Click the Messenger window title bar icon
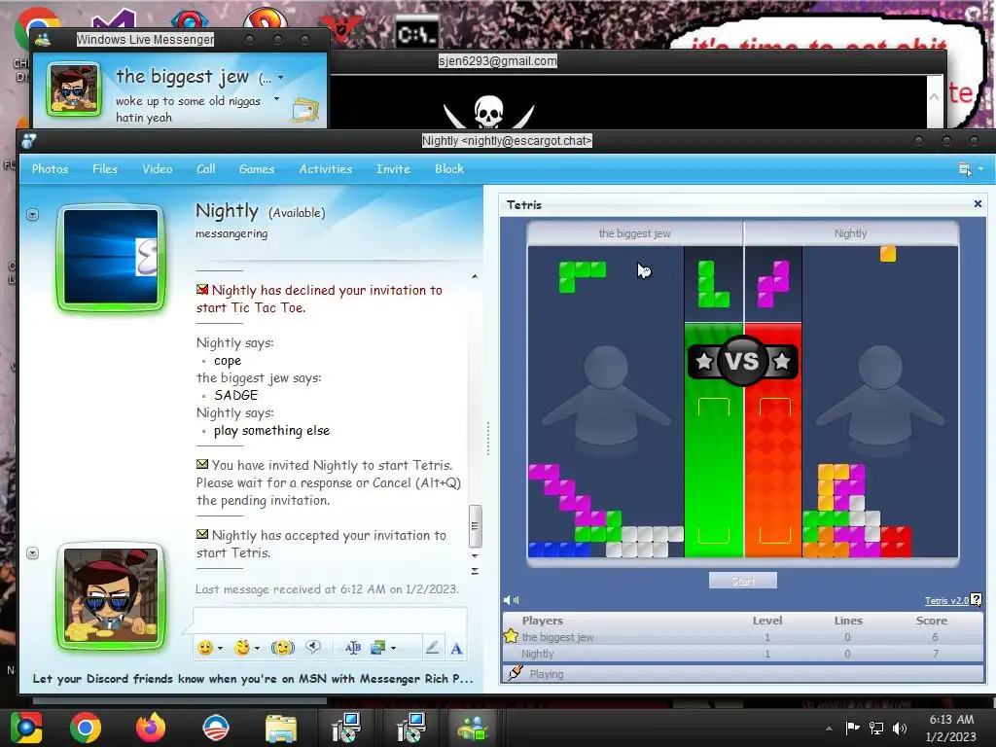Screen dimensions: 996x747 point(43,40)
